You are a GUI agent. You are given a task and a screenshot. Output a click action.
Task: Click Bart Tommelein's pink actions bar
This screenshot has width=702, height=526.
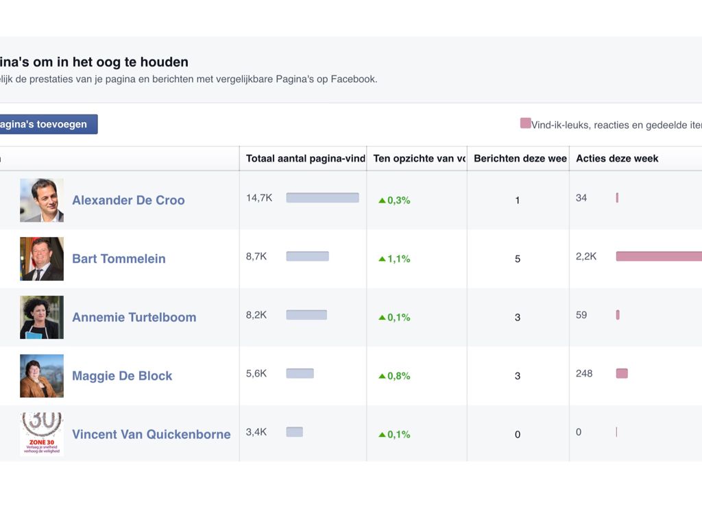click(658, 256)
